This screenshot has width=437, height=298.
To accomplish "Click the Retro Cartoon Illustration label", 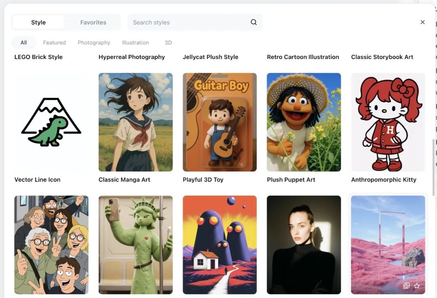I will tap(303, 57).
